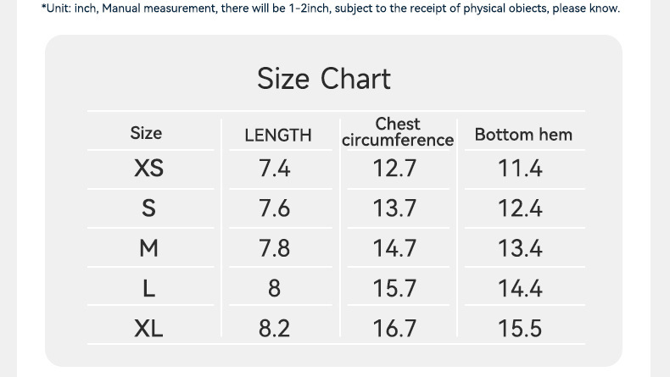Select the LENGTH column header

coord(277,135)
